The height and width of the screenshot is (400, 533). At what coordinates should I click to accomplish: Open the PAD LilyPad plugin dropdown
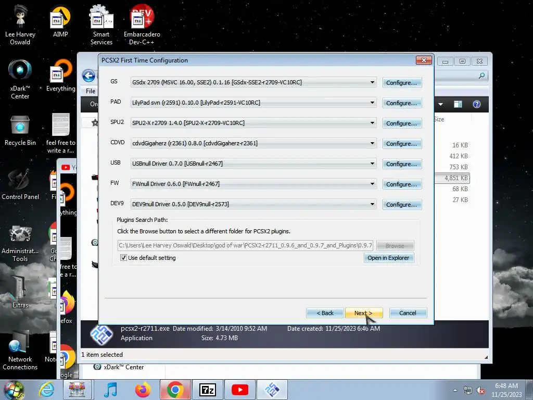pos(253,103)
